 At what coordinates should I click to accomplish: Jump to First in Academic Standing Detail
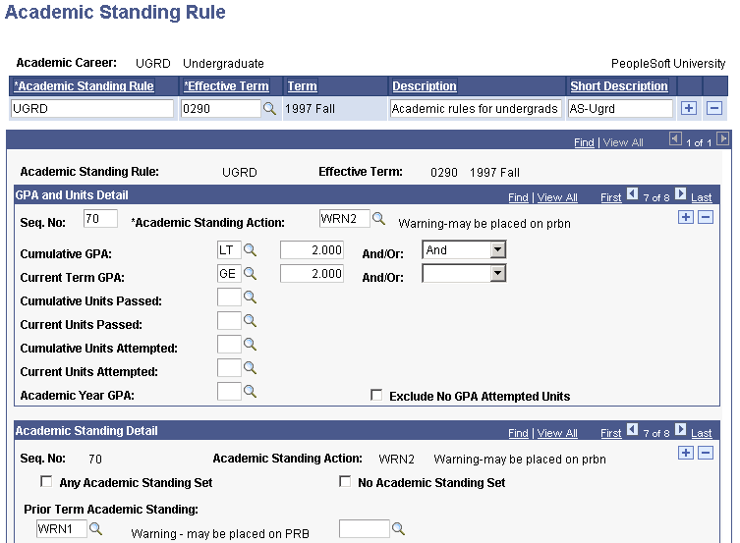[611, 433]
